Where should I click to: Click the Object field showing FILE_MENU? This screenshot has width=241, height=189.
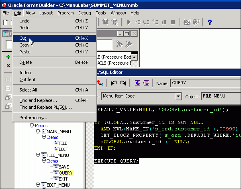(x=221, y=96)
